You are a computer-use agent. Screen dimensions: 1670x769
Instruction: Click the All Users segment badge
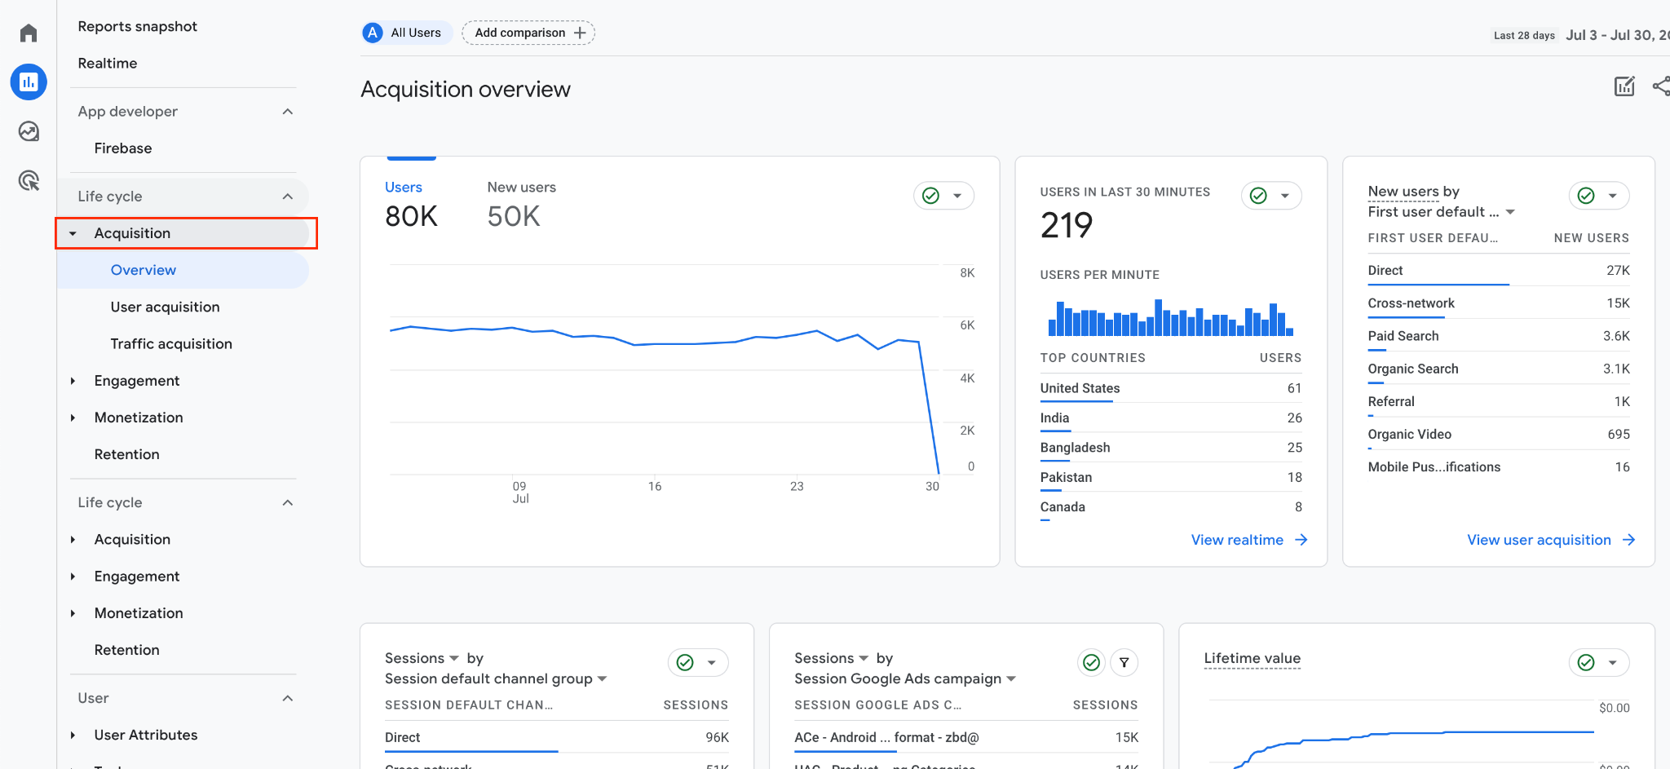click(405, 33)
